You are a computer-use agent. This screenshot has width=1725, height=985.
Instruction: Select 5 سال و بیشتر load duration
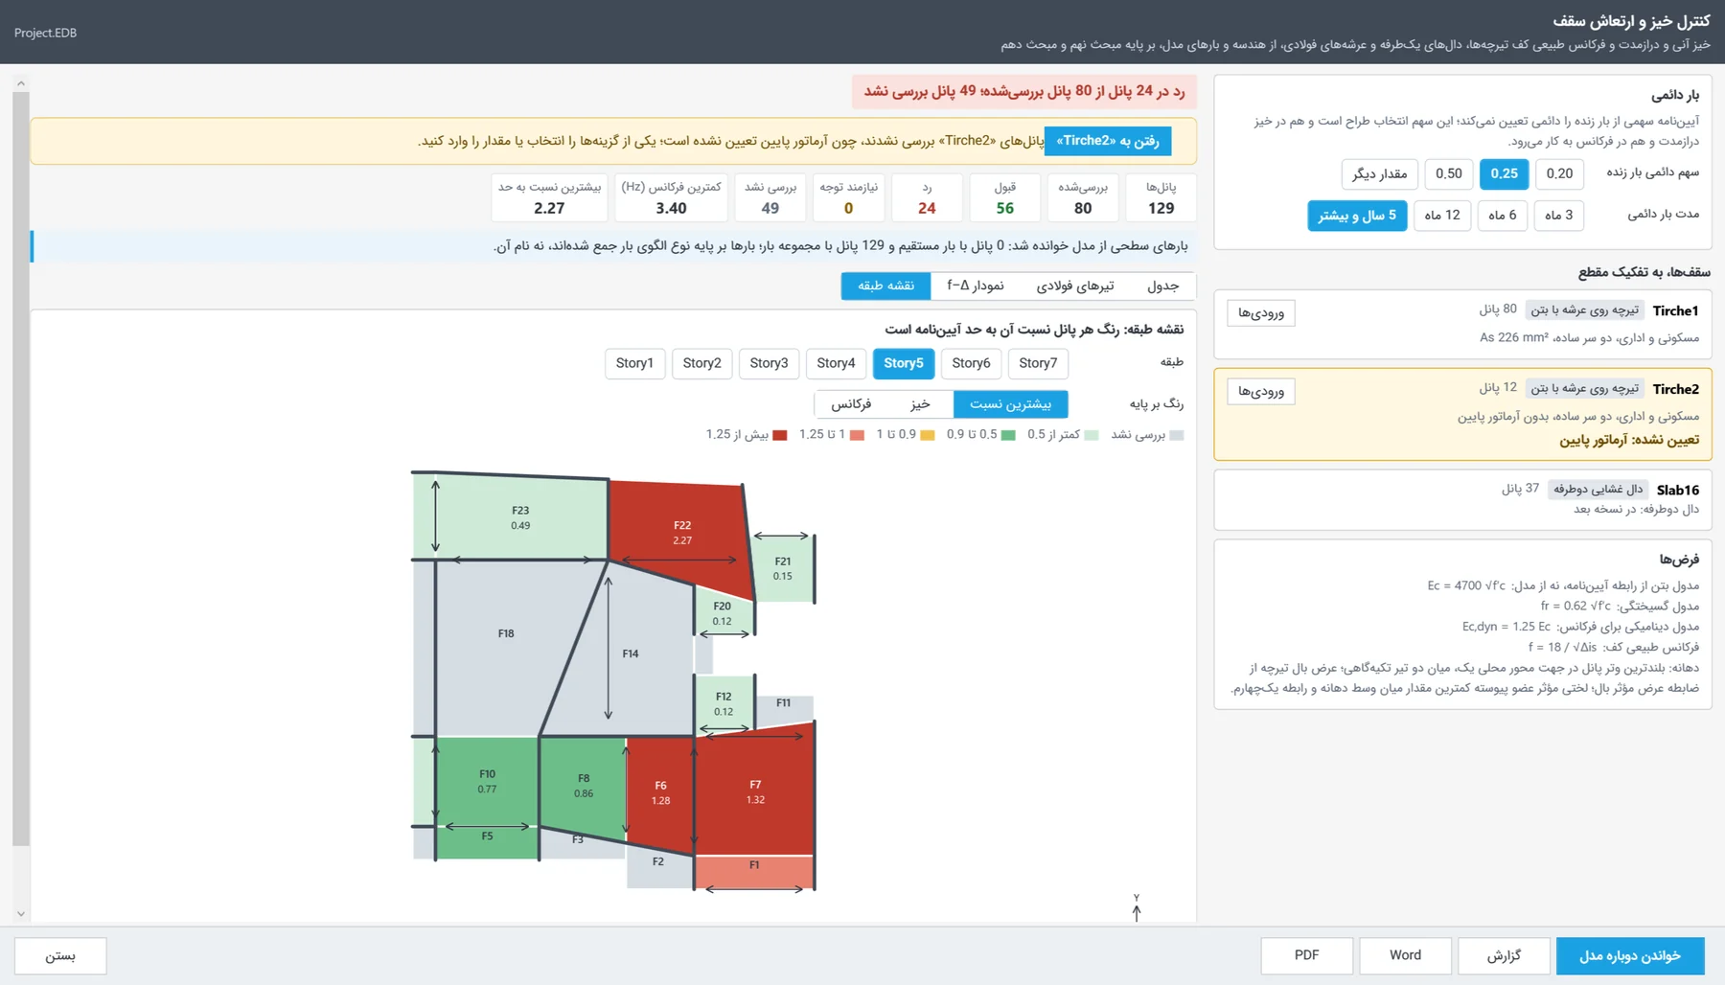1356,216
